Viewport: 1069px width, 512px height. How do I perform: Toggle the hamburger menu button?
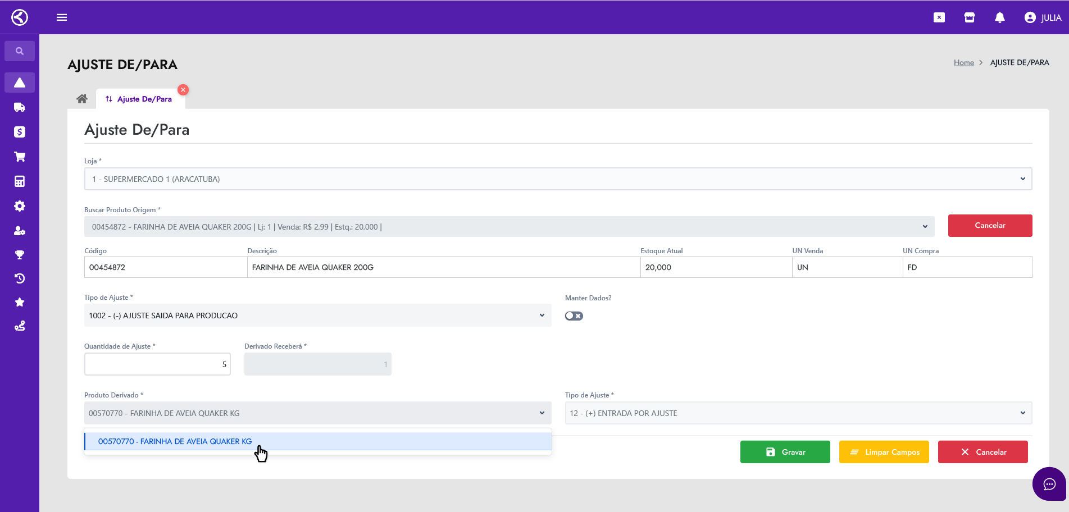[62, 17]
